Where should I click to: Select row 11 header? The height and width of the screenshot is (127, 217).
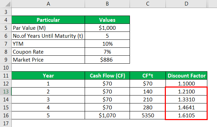point(6,76)
